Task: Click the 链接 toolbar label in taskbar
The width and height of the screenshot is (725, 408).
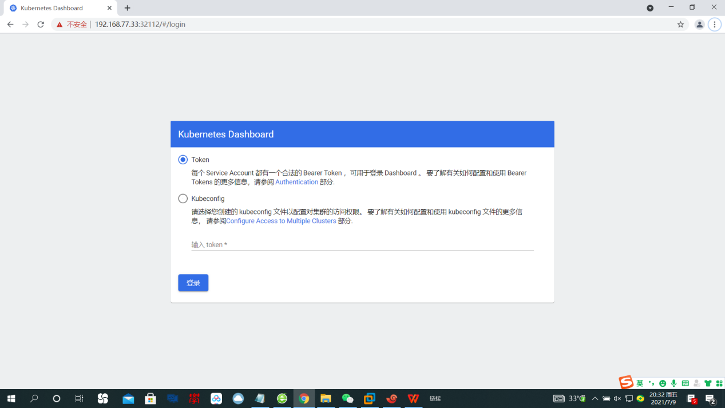Action: [x=435, y=399]
